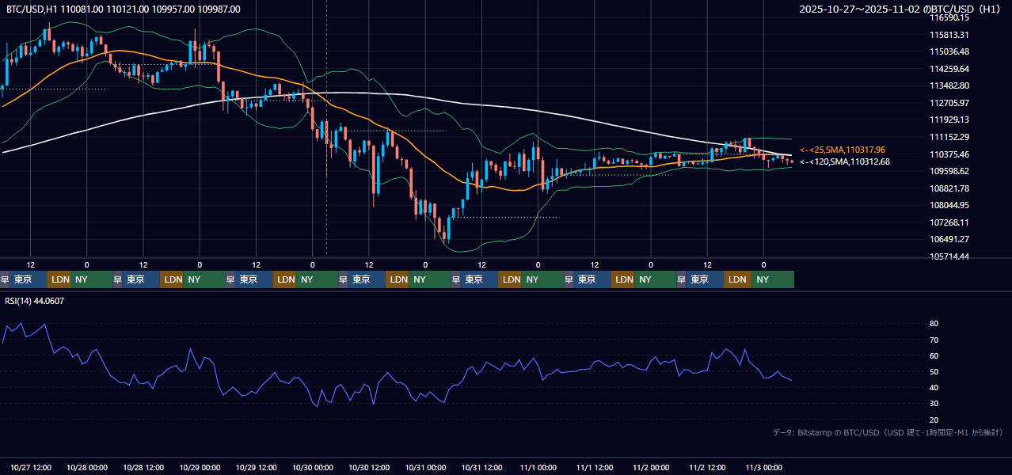Select the 10/30 12:00 date label

point(369,468)
